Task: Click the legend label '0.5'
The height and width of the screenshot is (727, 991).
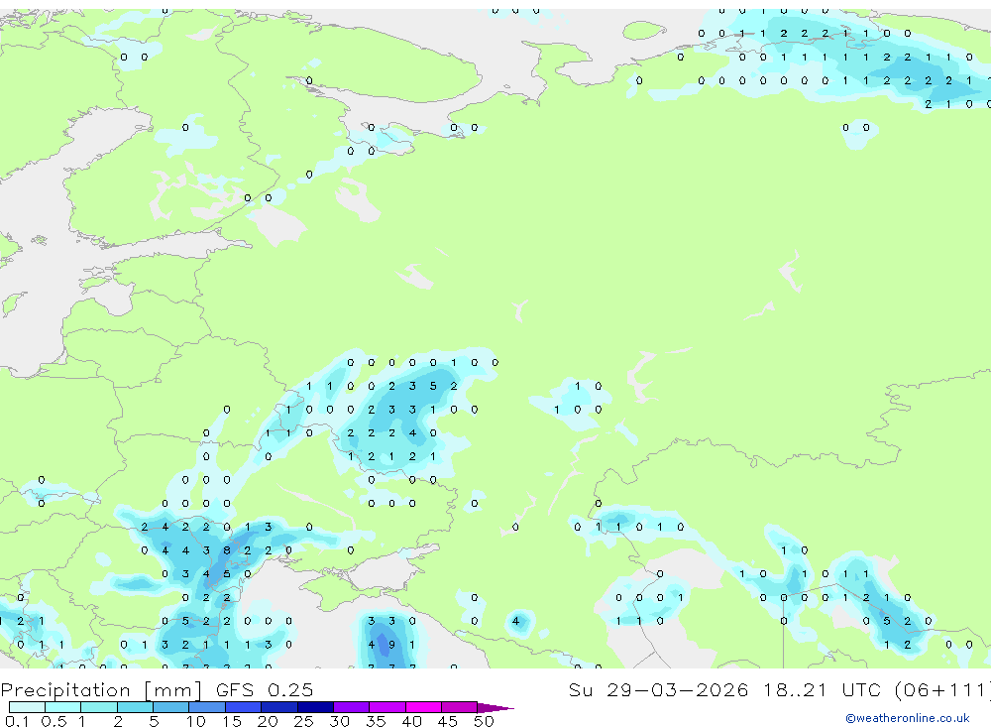Action: [x=54, y=721]
